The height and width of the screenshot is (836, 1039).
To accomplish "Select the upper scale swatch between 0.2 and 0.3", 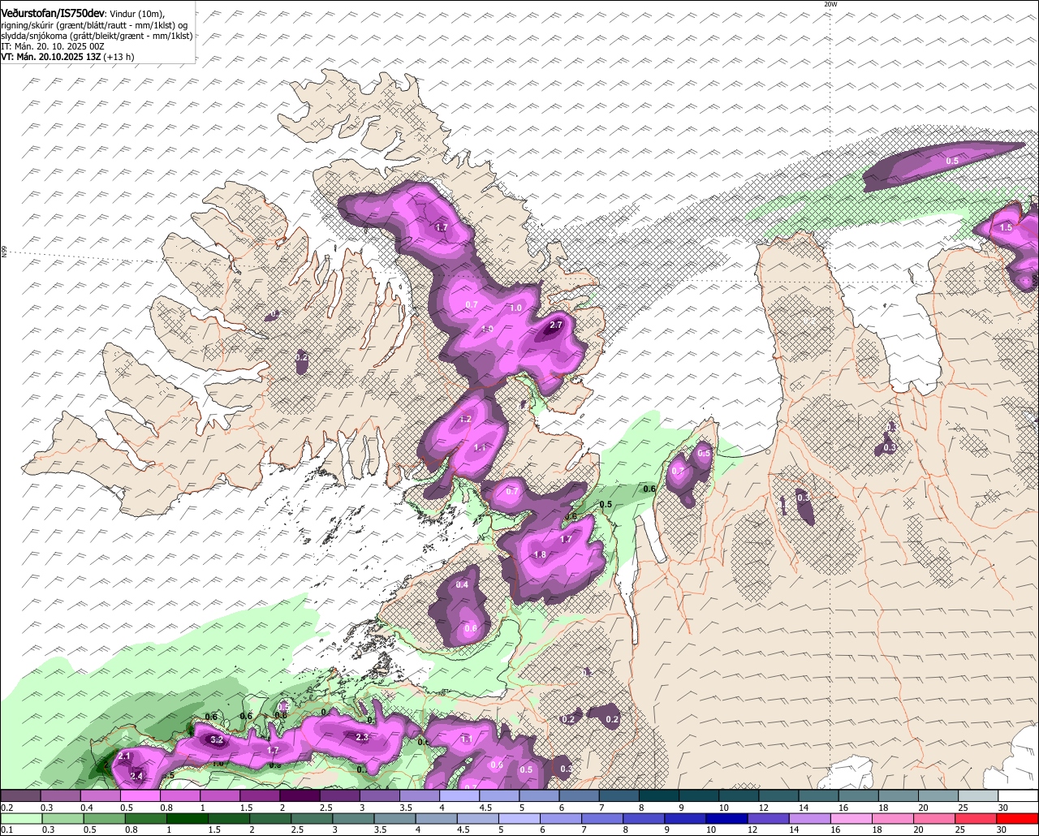I will tap(20, 795).
